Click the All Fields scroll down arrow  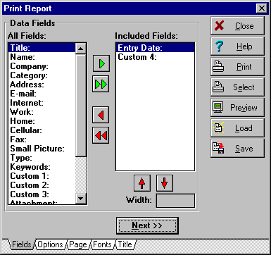pyautogui.click(x=80, y=199)
